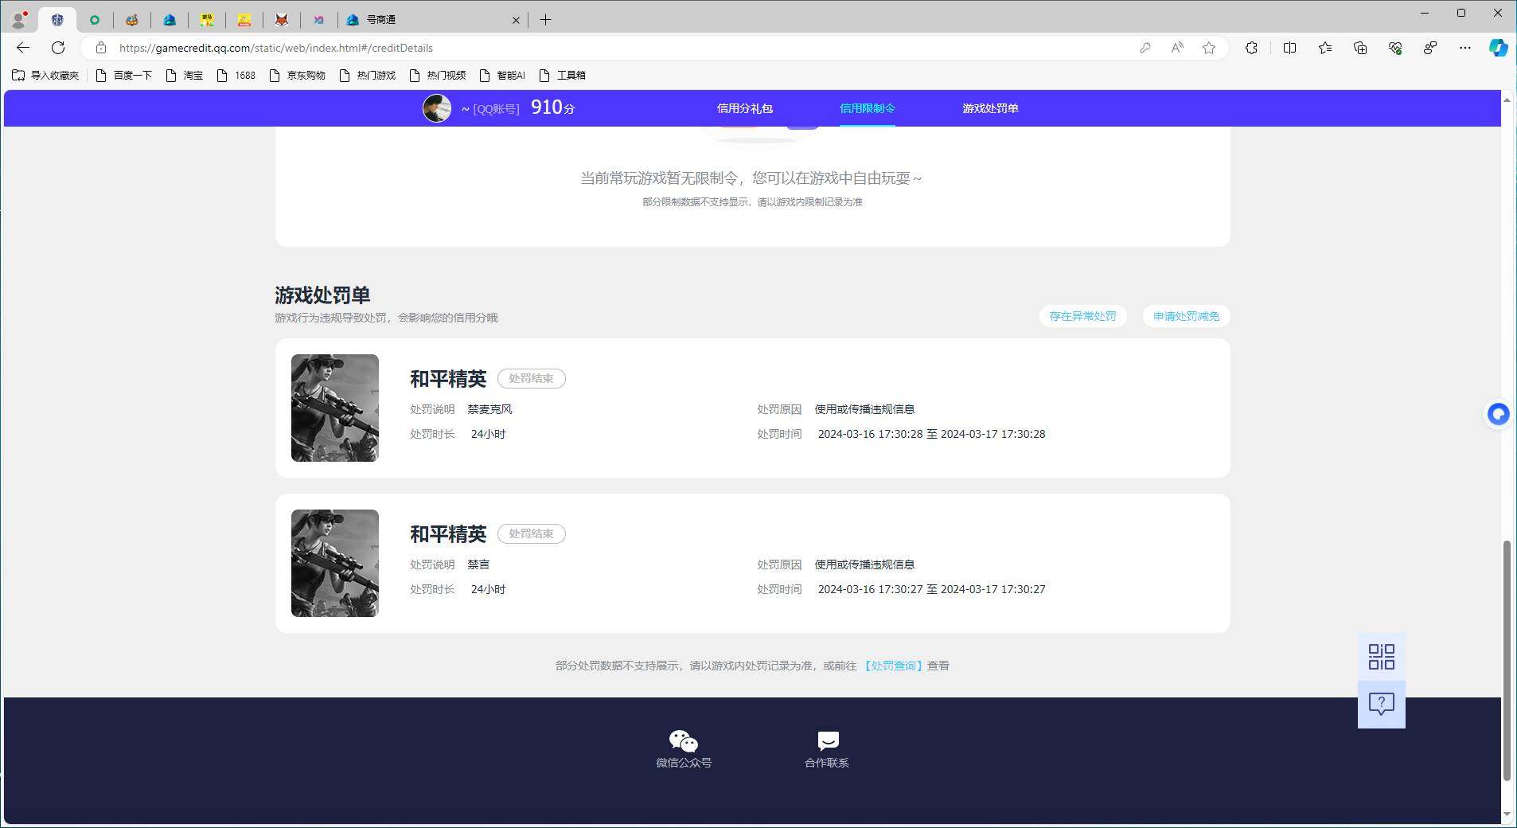Viewport: 1517px width, 828px height.
Task: Close the 号商通 browser tab
Action: pos(516,20)
